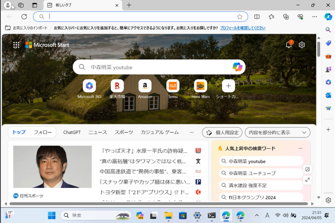The width and height of the screenshot is (335, 223).
Task: Search trending 清水建設 強度不足
Action: [261, 185]
